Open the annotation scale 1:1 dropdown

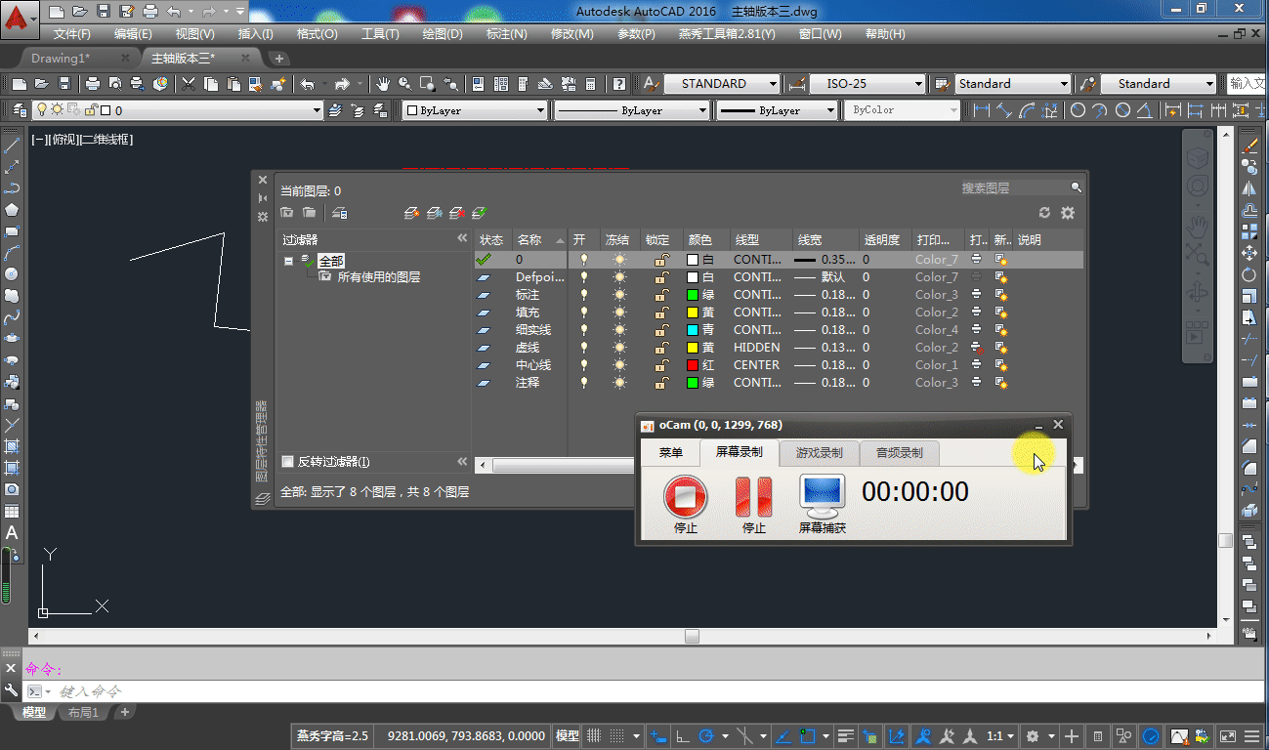click(x=1001, y=736)
